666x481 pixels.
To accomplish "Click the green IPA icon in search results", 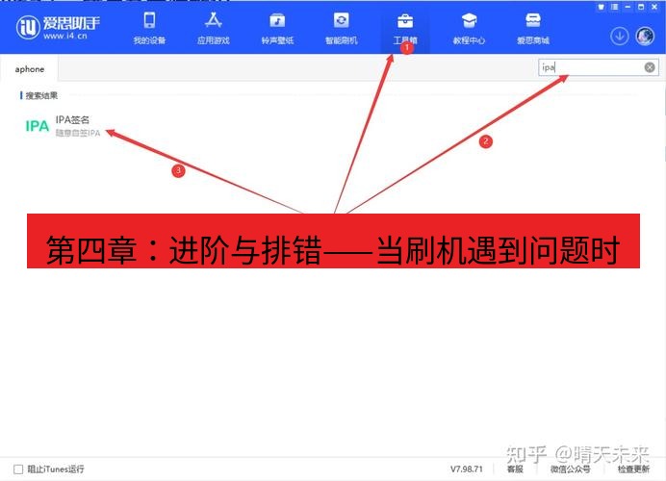I will click(37, 126).
